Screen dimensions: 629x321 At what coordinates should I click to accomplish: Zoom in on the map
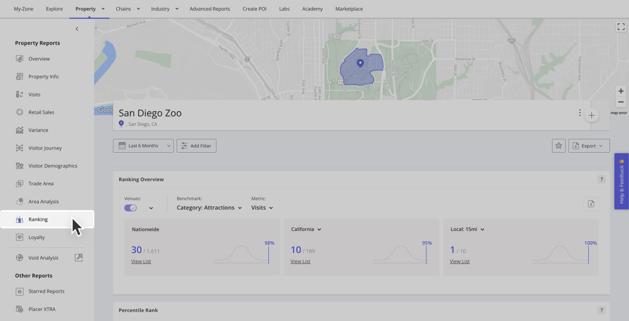[621, 91]
